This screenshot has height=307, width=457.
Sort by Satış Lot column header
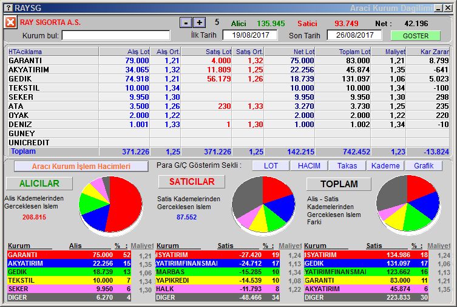(x=206, y=52)
